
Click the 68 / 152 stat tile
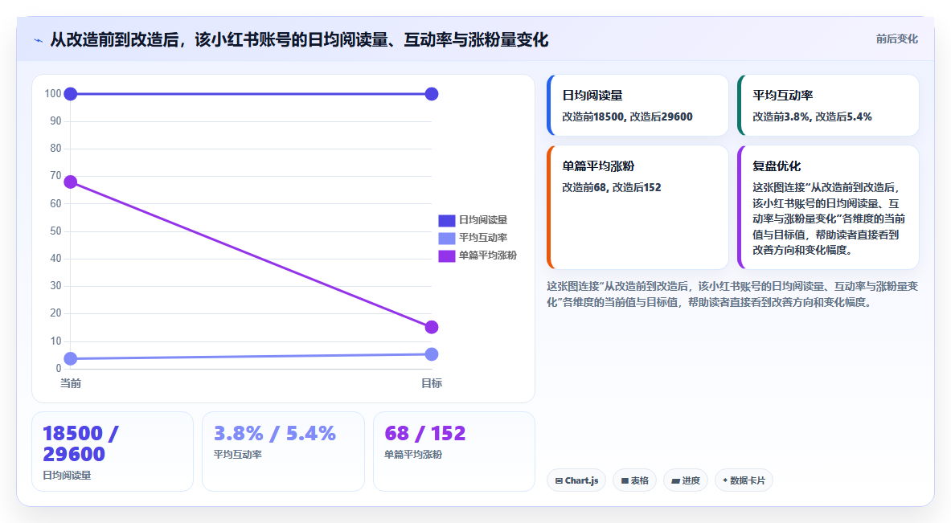pyautogui.click(x=453, y=451)
